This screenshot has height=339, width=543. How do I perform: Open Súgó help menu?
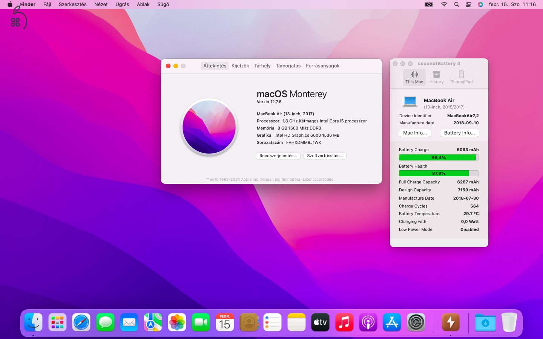click(x=163, y=5)
